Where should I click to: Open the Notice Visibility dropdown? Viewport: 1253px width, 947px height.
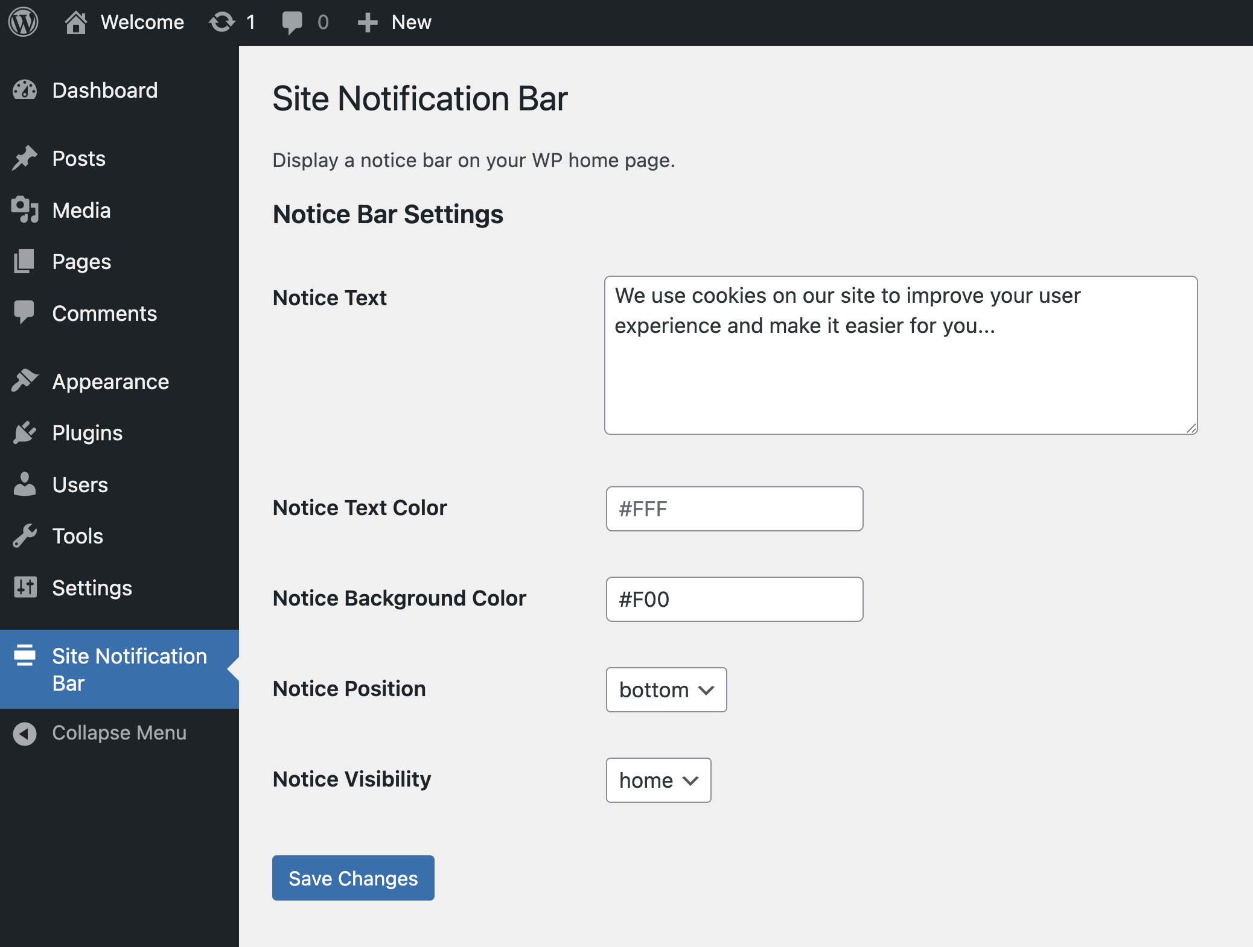click(x=658, y=780)
